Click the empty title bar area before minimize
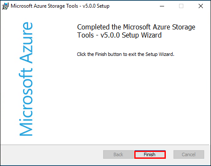Image resolution: width=211 pixels, height=166 pixels. coord(133,6)
